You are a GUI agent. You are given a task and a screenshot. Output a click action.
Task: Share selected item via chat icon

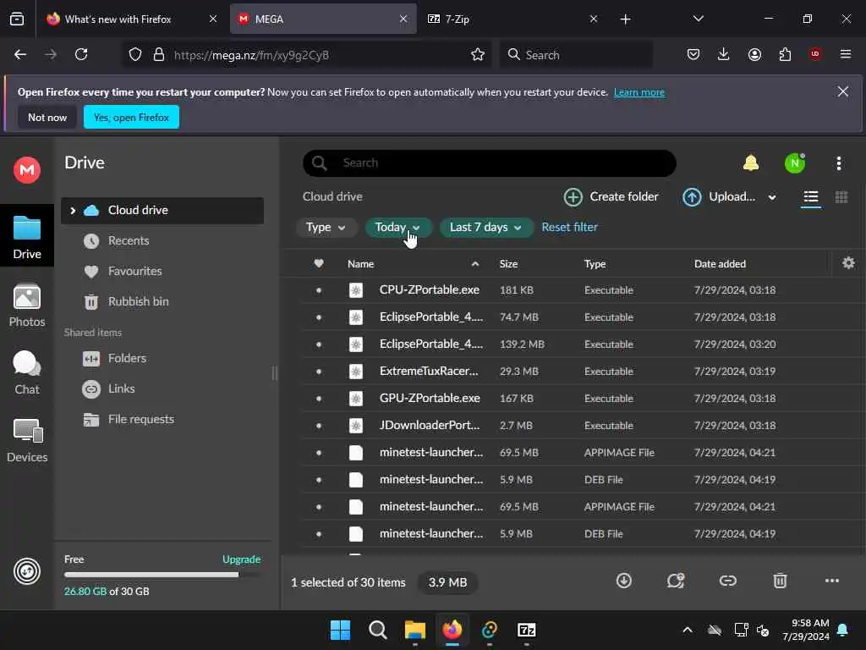676,581
